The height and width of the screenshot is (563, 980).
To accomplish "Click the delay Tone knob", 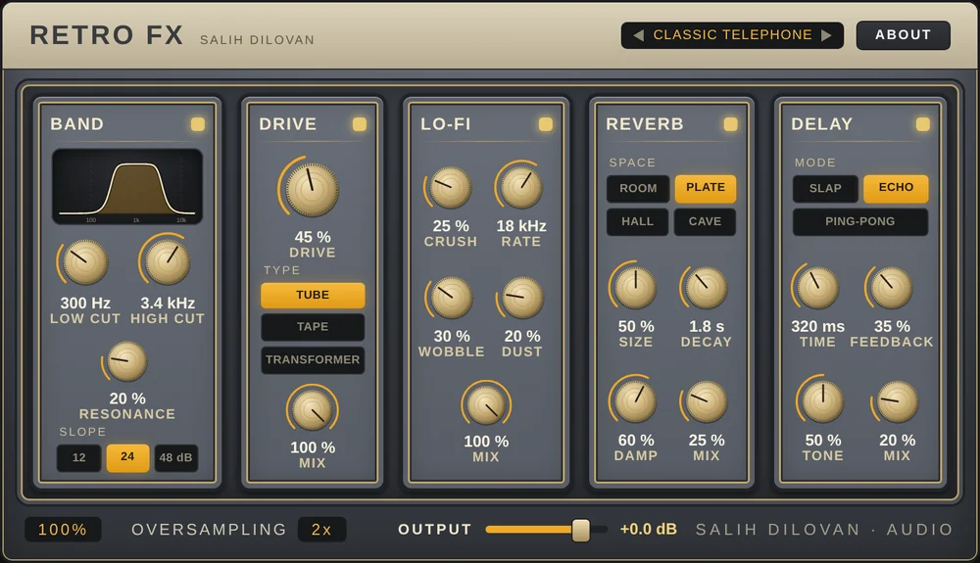I will [822, 402].
